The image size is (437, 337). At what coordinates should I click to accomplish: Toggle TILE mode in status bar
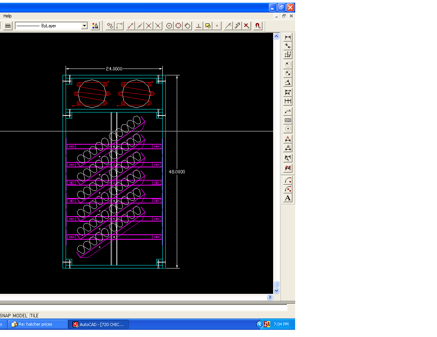click(34, 315)
